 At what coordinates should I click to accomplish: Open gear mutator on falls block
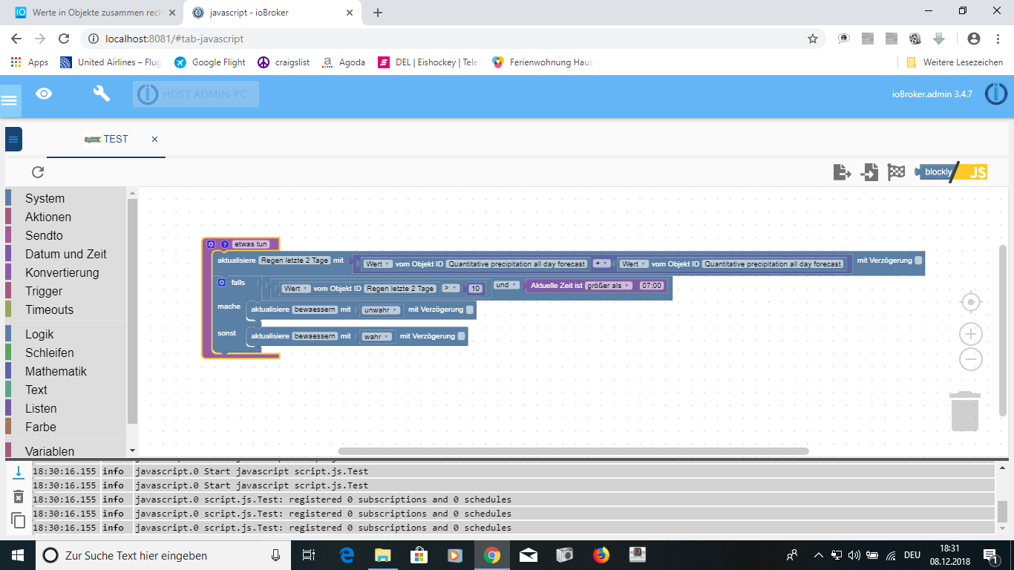pyautogui.click(x=221, y=283)
